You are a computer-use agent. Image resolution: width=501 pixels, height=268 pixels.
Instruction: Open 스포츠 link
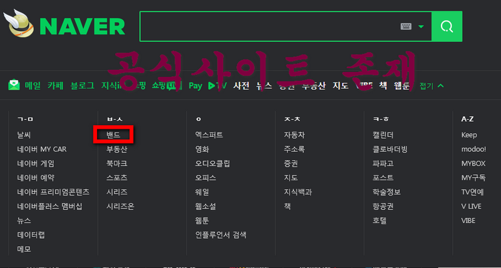pos(117,177)
